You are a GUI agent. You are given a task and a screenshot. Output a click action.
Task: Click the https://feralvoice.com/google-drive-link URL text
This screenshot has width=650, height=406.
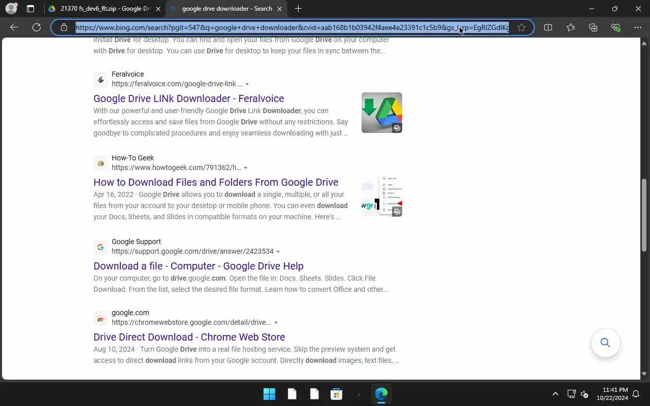pyautogui.click(x=177, y=84)
